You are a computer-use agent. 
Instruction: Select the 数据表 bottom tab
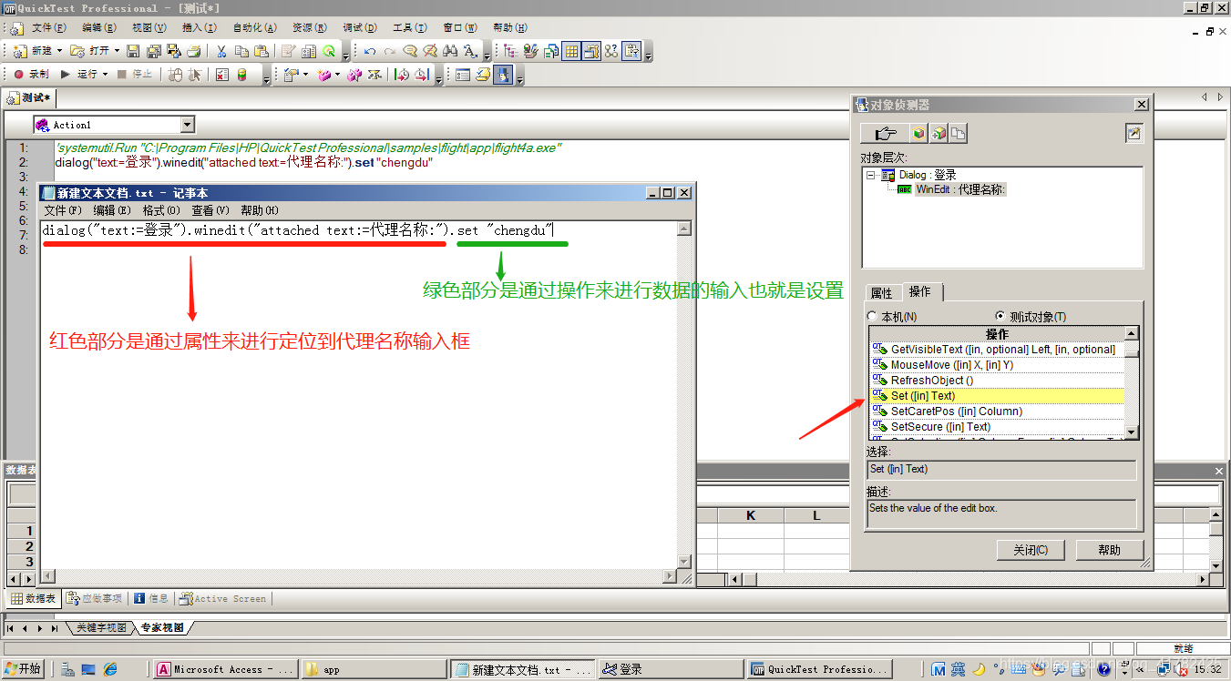[34, 599]
